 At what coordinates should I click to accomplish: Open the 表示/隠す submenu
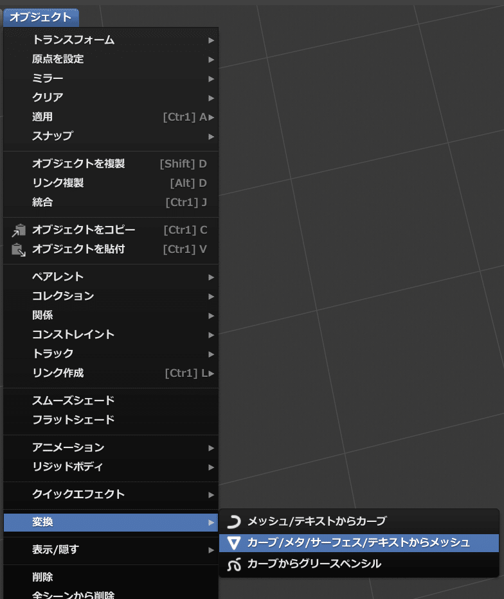click(x=111, y=550)
